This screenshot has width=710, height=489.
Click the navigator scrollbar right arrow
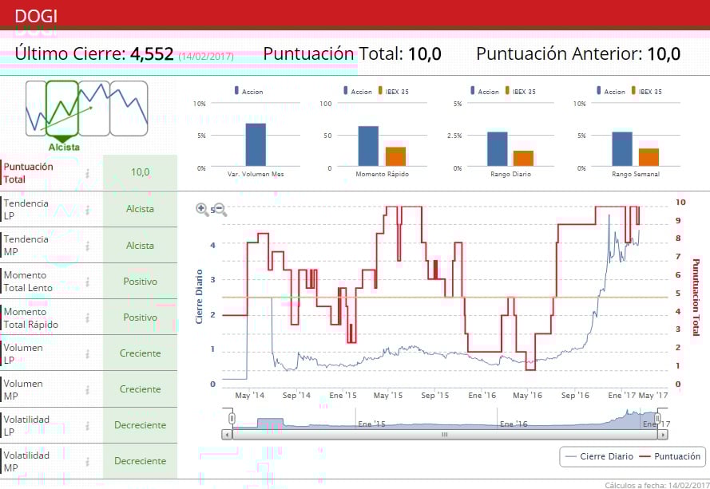point(663,435)
